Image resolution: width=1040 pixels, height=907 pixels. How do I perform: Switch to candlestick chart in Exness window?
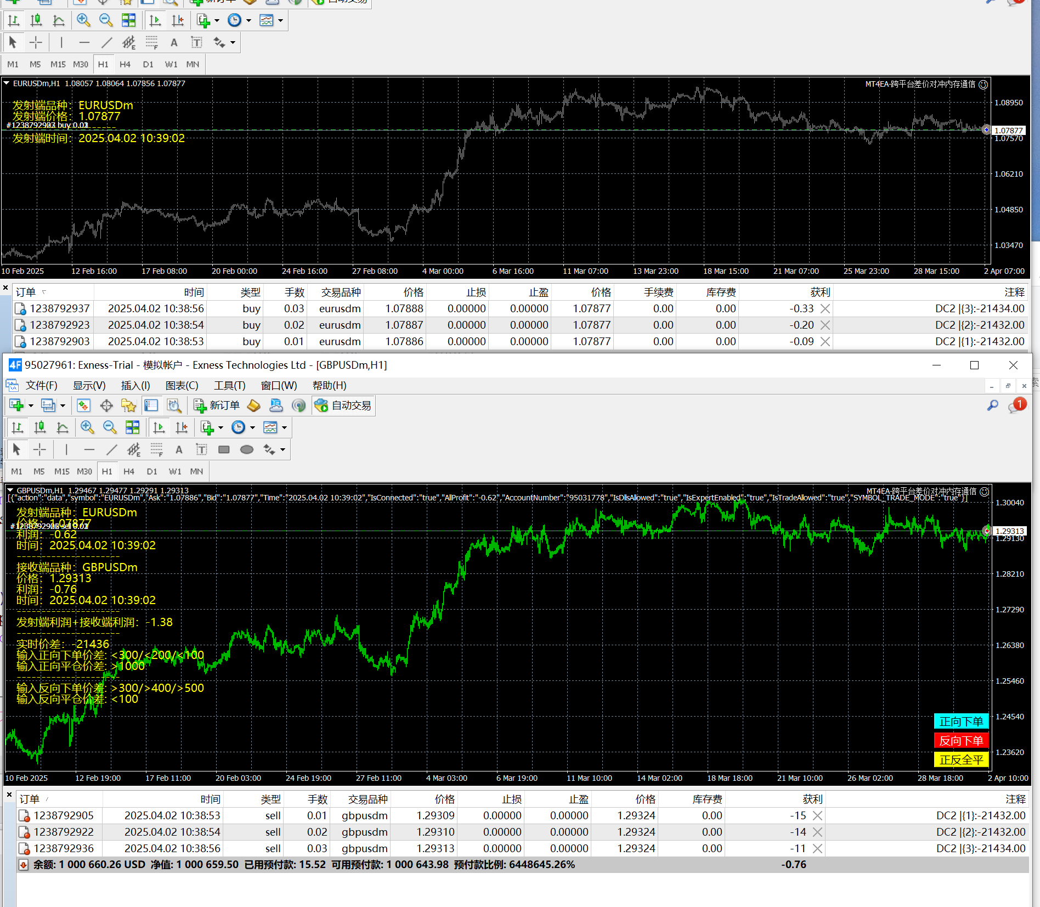40,427
